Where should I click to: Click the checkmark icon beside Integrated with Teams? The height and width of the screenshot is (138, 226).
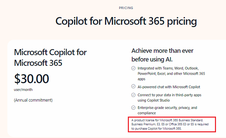click(133, 68)
